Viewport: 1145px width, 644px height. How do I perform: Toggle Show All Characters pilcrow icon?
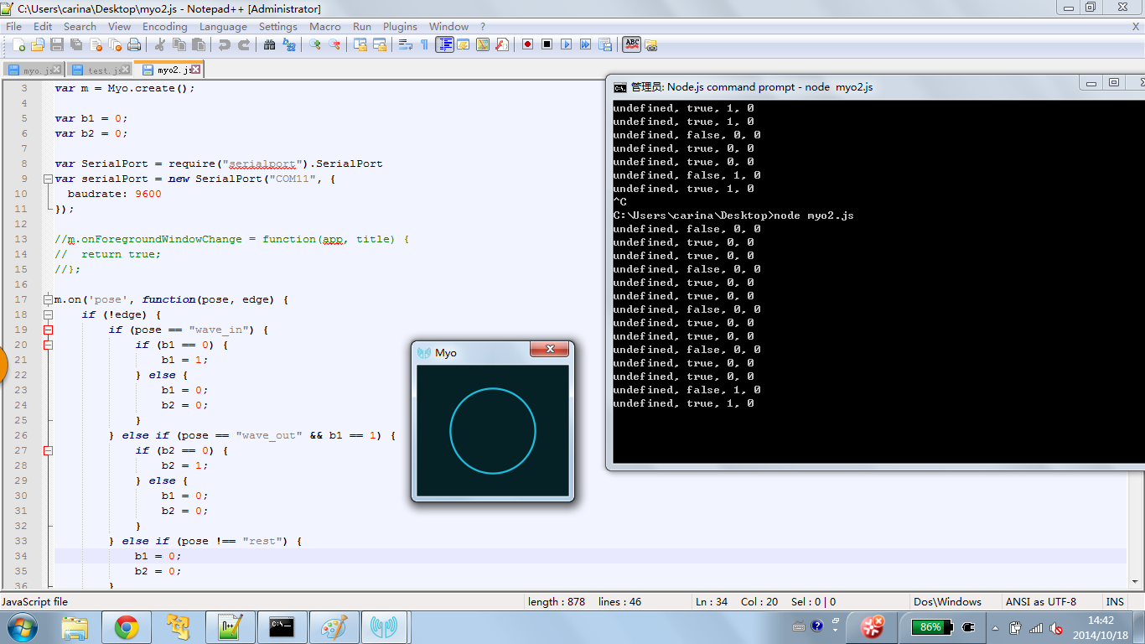[424, 44]
